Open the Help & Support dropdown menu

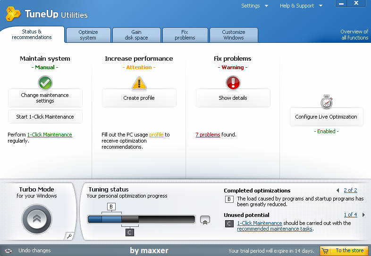tap(301, 6)
